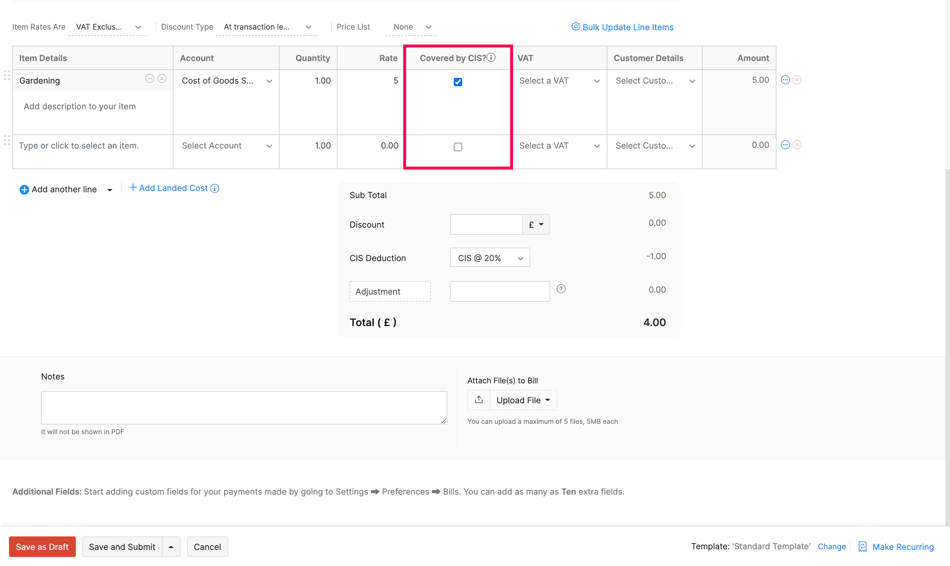Viewport: 950px width, 566px height.
Task: Click Save as Draft
Action: [42, 546]
